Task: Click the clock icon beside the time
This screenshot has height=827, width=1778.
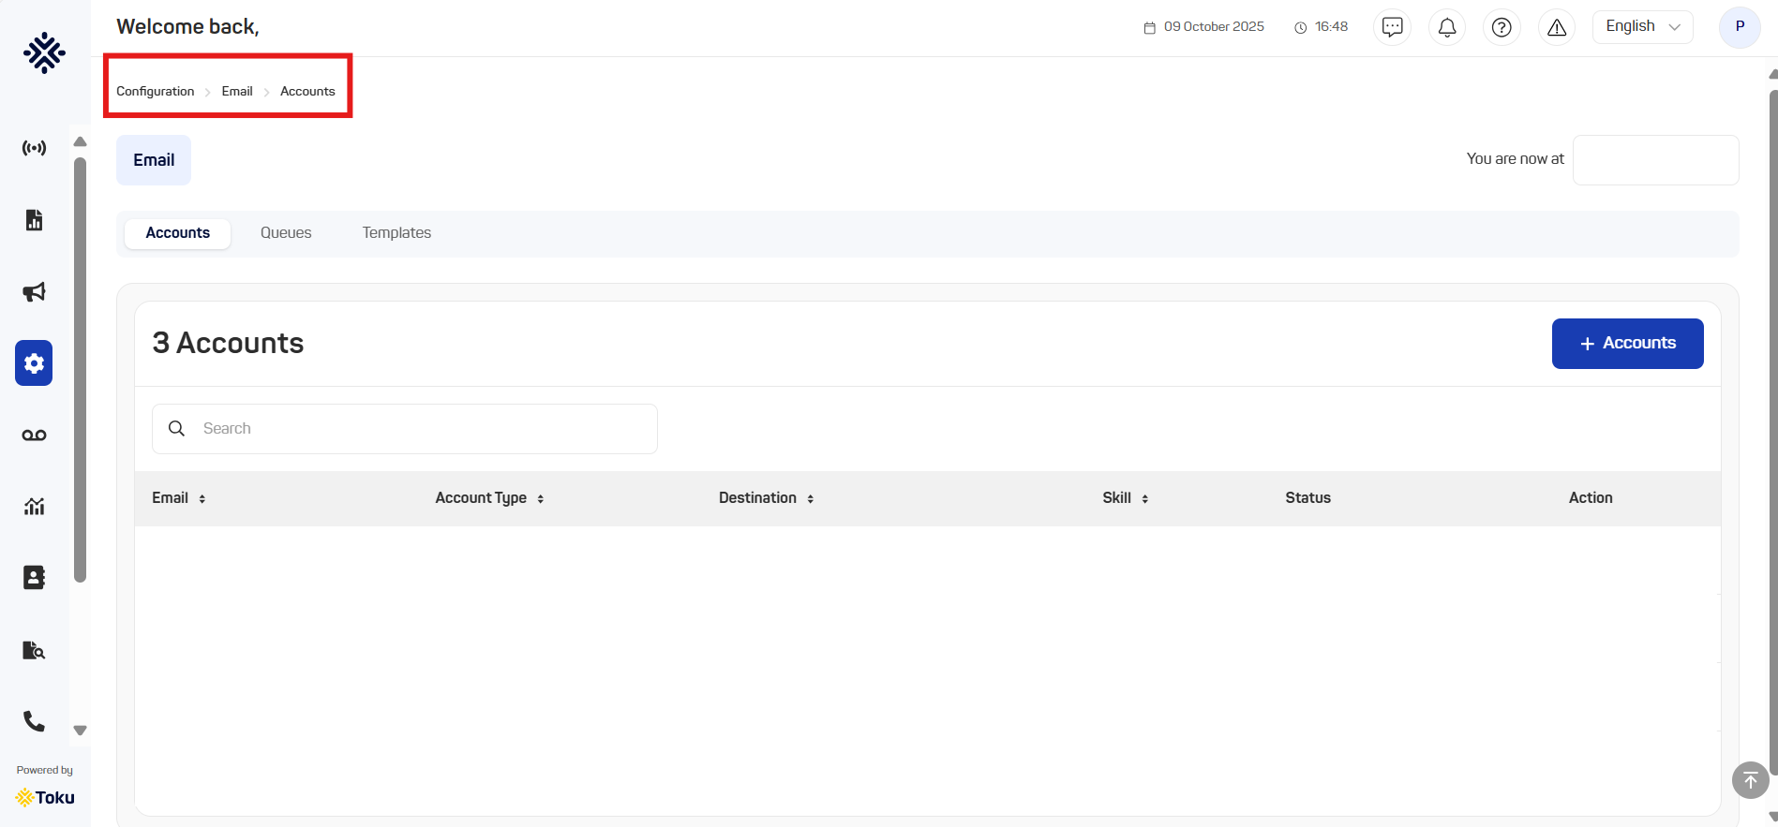Action: pos(1301,28)
